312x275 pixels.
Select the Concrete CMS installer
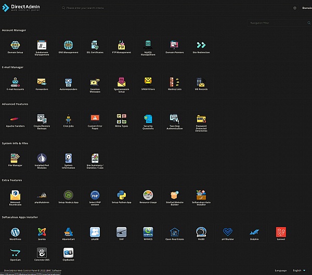42,254
